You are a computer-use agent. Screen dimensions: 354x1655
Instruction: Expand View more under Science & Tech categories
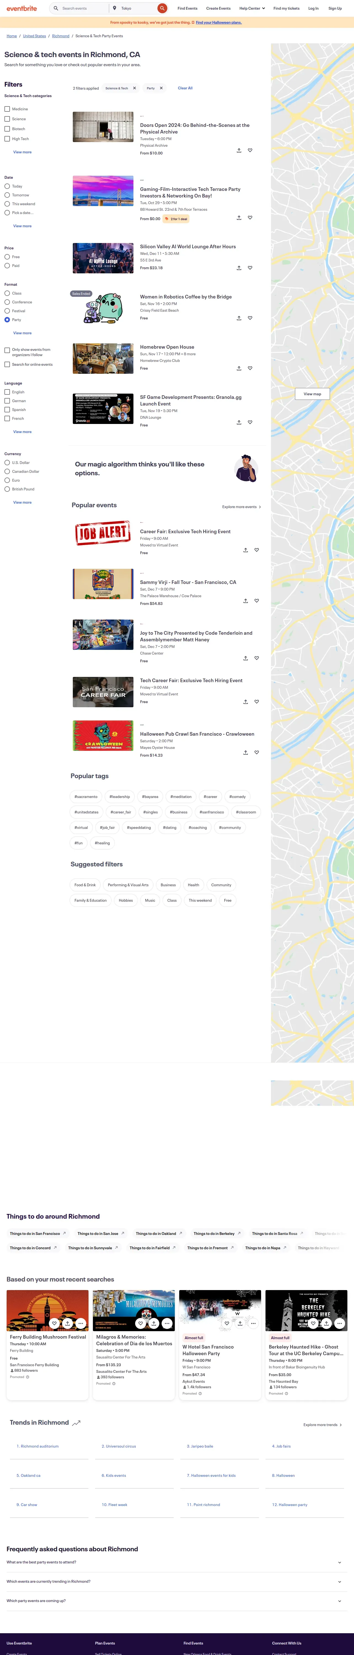click(23, 152)
